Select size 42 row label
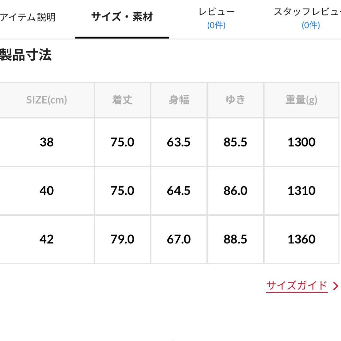 (x=46, y=239)
